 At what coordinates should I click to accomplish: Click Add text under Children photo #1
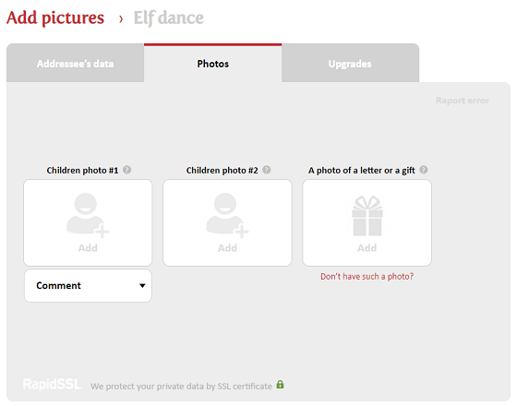(88, 248)
